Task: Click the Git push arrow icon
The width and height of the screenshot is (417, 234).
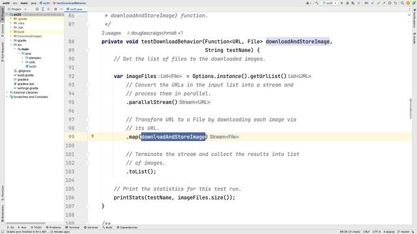Action: coord(384,3)
